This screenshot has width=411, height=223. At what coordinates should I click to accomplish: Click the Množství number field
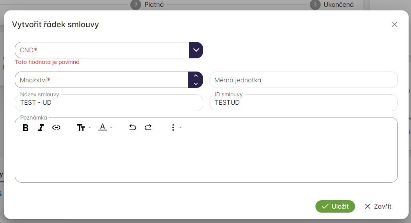point(102,80)
